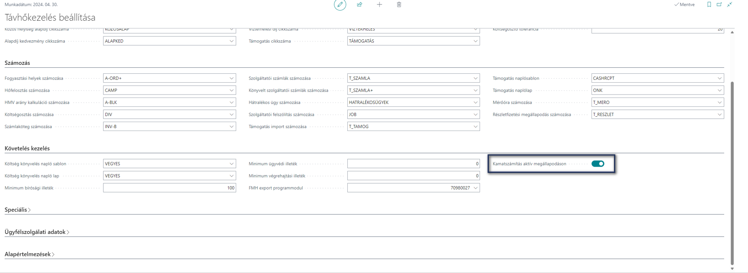Click the T_RESZLET field value
Viewport: 748px width, 273px height.
(x=603, y=114)
